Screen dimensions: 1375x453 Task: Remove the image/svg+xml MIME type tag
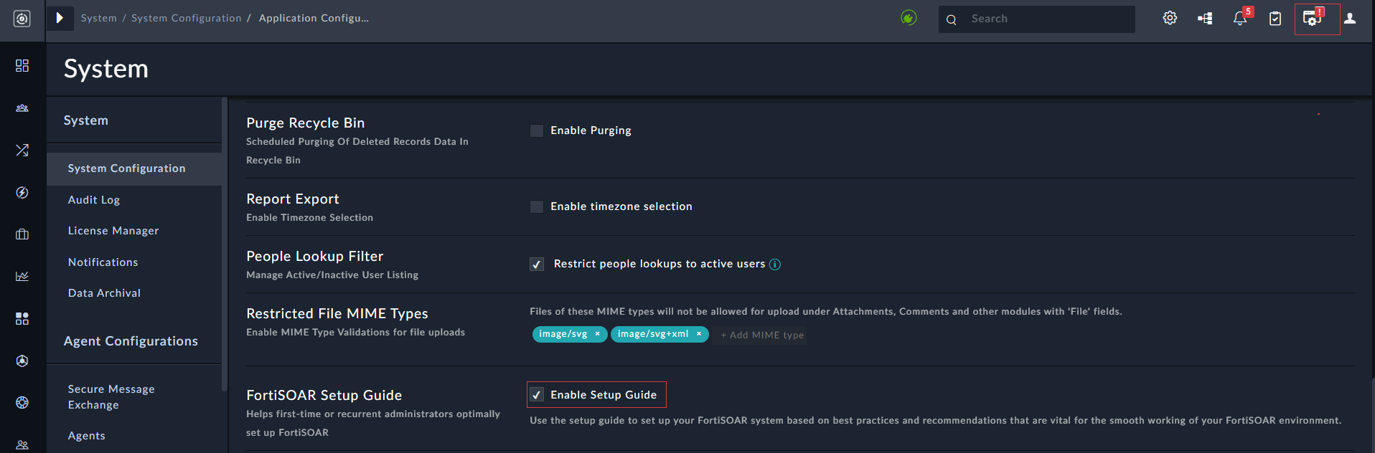pyautogui.click(x=698, y=334)
